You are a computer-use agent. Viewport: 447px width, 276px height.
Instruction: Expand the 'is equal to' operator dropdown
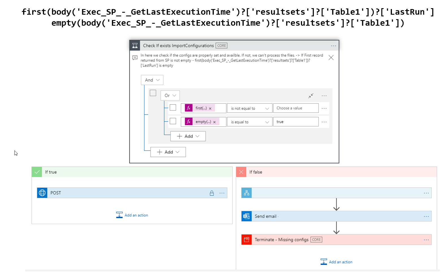pyautogui.click(x=249, y=122)
